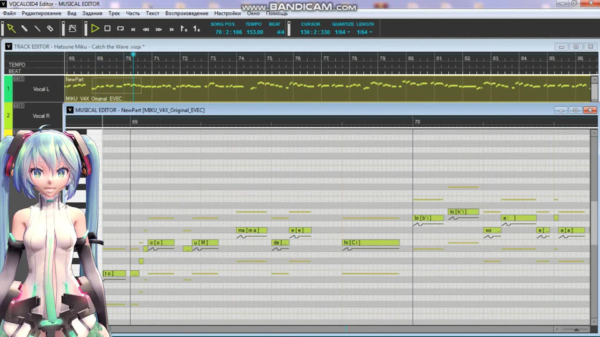Viewport: 600px width, 337px height.
Task: Open the Вид menu
Action: point(71,13)
